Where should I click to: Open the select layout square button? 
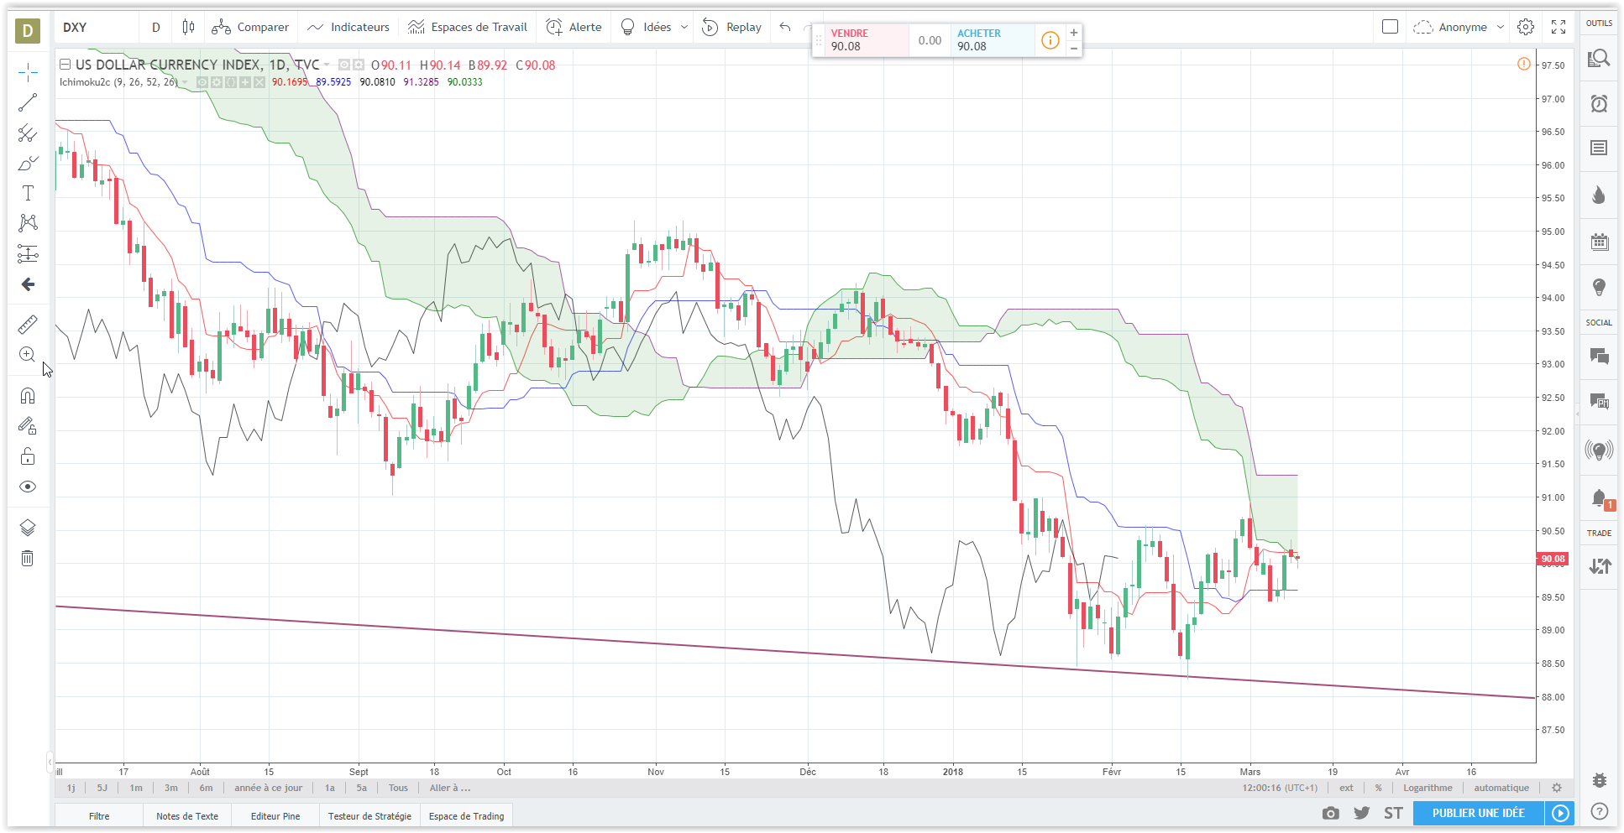pyautogui.click(x=1390, y=27)
